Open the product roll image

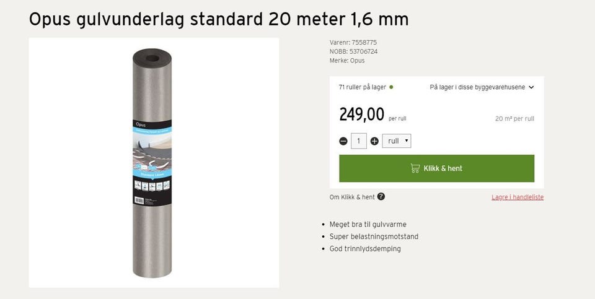click(x=152, y=163)
